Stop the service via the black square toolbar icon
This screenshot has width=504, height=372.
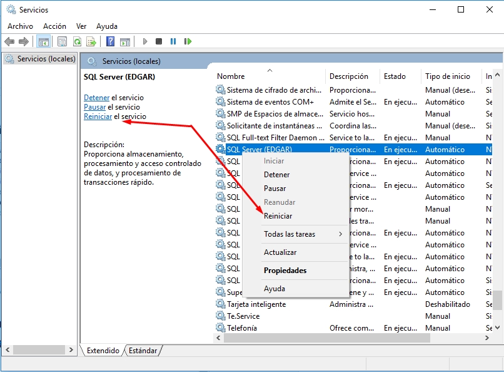(x=159, y=41)
